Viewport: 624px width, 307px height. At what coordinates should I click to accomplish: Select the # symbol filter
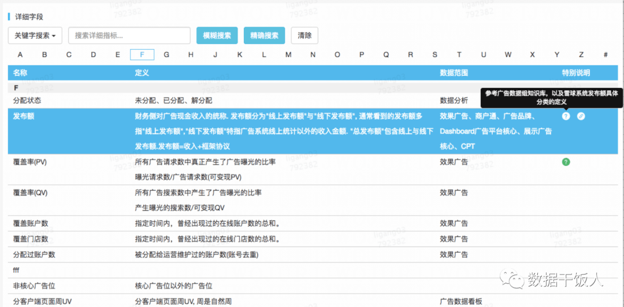[606, 55]
